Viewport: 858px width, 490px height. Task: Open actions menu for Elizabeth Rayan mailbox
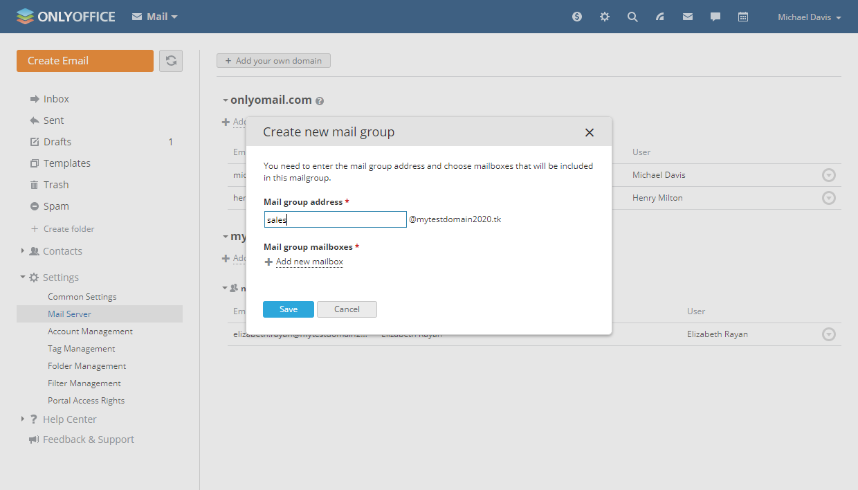[x=829, y=334]
